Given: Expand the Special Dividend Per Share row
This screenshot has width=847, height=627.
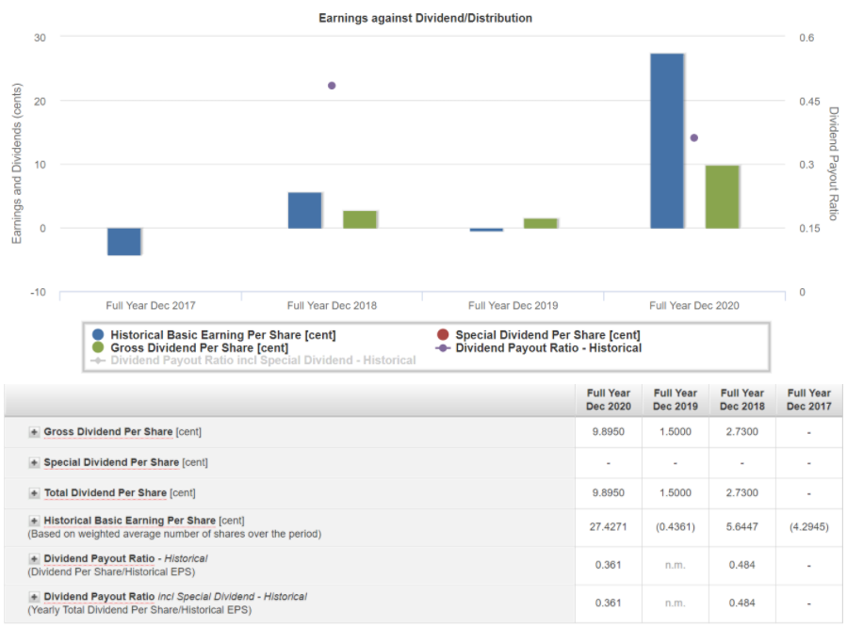Looking at the screenshot, I should coord(34,462).
